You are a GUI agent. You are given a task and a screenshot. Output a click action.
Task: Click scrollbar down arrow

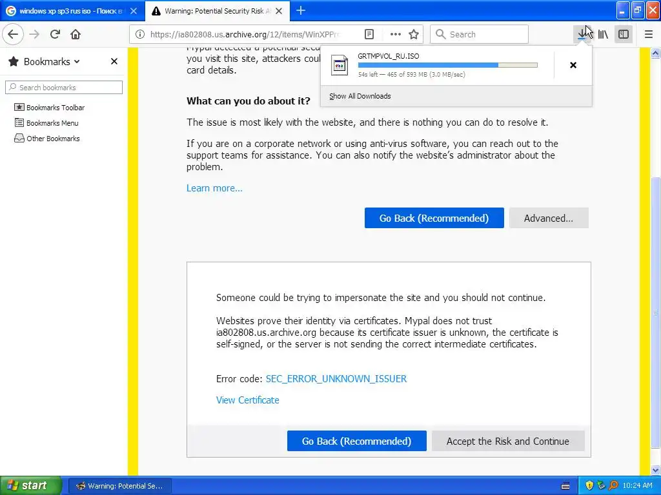pos(655,470)
